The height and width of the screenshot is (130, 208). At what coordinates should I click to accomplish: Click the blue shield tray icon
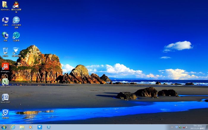(176, 127)
